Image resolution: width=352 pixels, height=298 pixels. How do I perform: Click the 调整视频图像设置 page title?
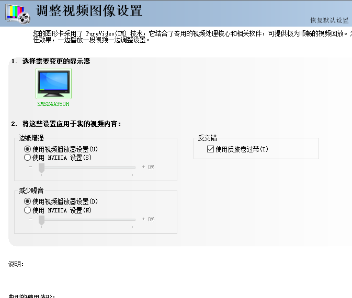coord(89,11)
